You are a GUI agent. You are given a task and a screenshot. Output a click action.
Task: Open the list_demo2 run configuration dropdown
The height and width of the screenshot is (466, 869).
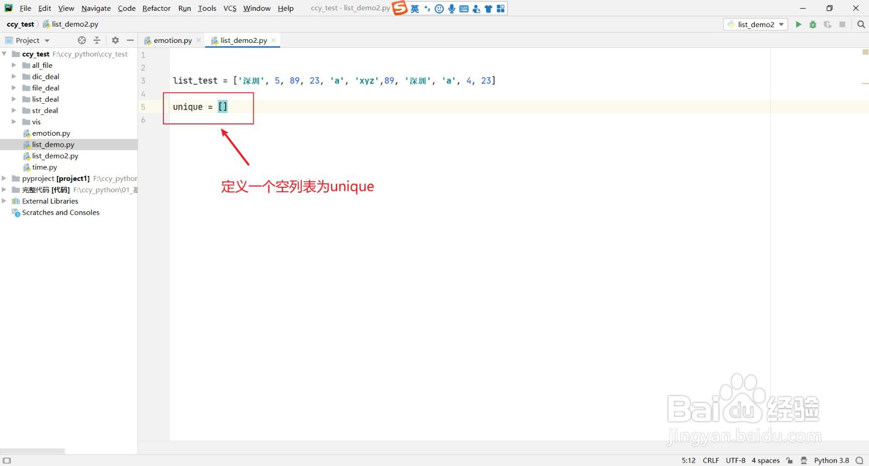pyautogui.click(x=755, y=24)
